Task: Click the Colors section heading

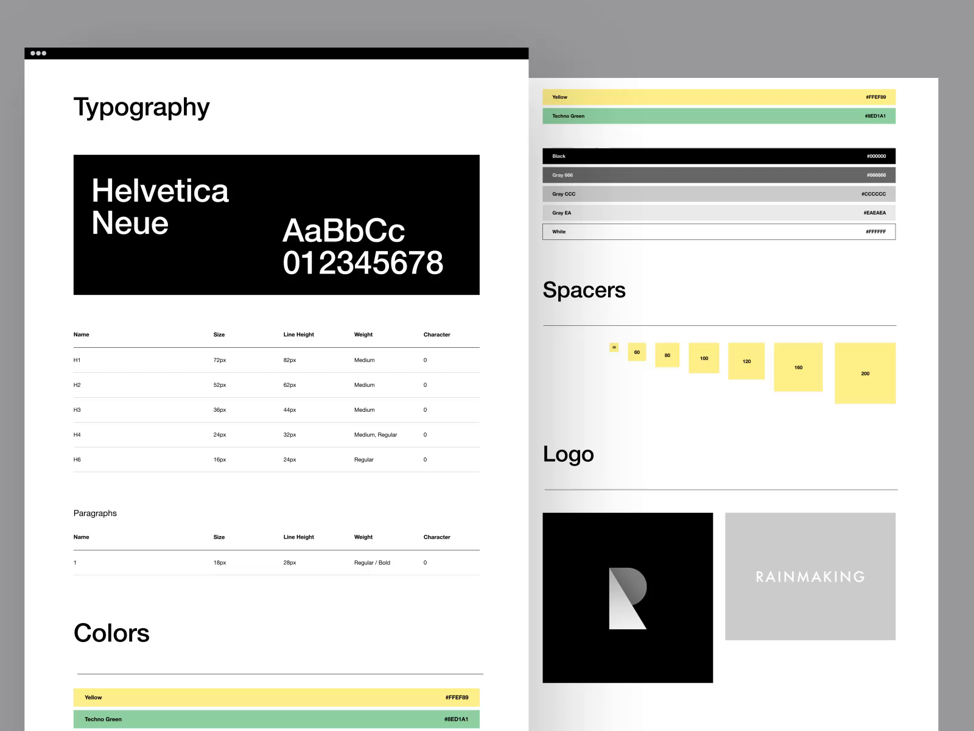Action: pyautogui.click(x=111, y=633)
